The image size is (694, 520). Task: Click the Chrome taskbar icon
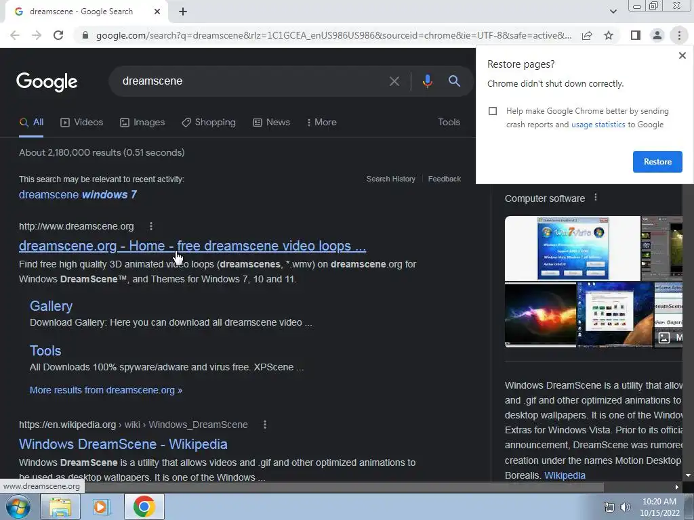click(144, 506)
